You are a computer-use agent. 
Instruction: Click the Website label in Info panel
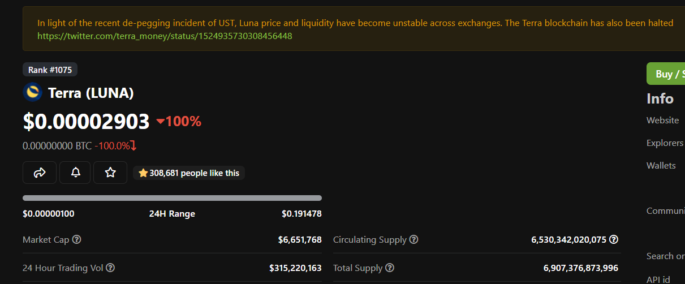click(x=662, y=120)
